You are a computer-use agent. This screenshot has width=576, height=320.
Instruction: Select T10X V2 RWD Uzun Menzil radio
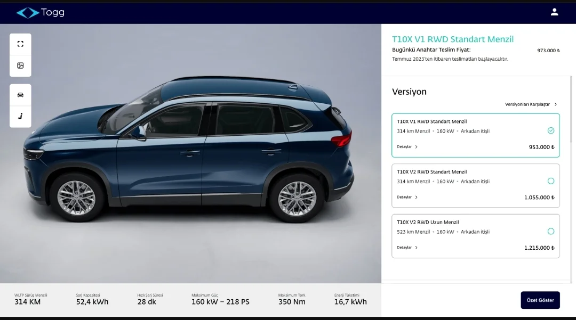[550, 231]
